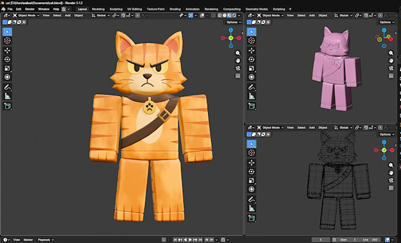Click the Start frame field

pyautogui.click(x=348, y=239)
